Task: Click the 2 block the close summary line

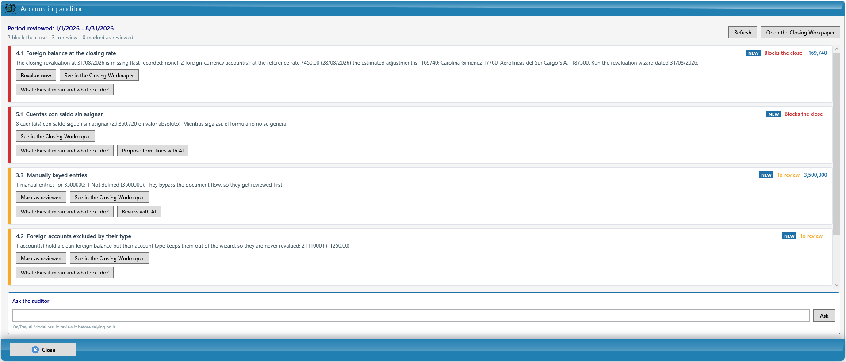Action: click(x=70, y=38)
